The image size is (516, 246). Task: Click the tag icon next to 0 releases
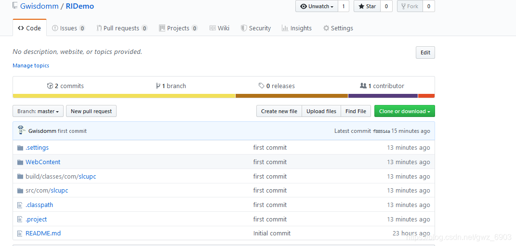point(261,86)
